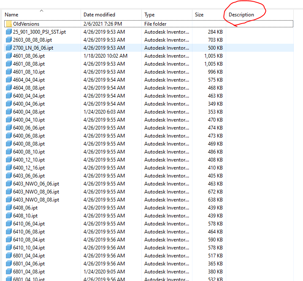Sort by the Size column header
Image resolution: width=303 pixels, height=281 pixels.
(x=199, y=15)
